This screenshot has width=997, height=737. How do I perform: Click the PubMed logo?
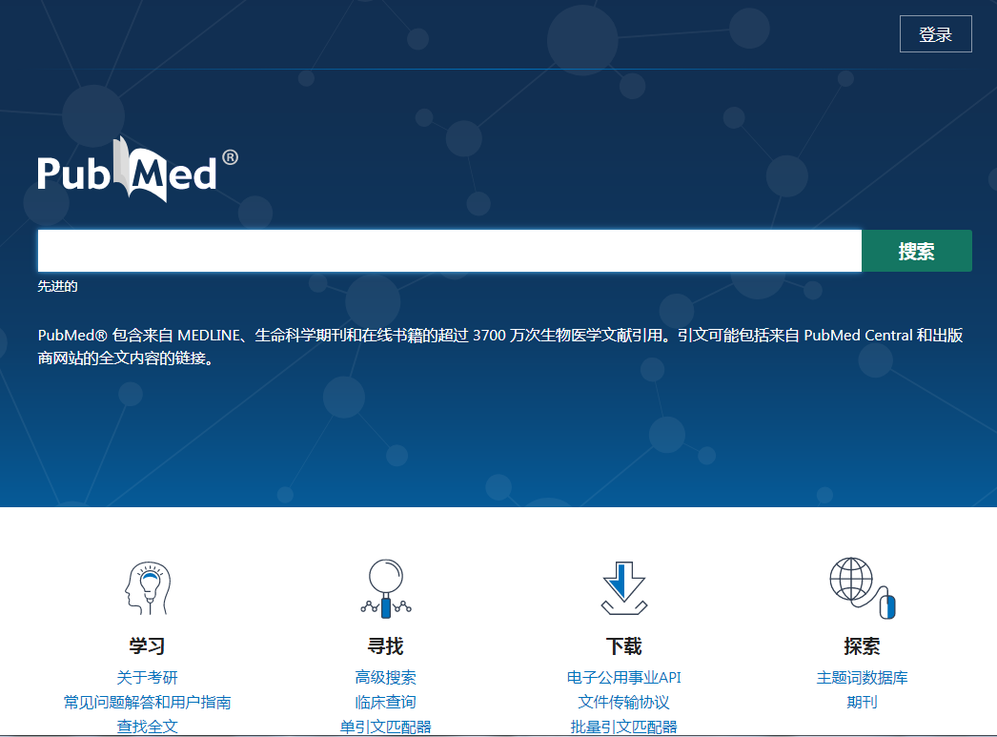(x=137, y=170)
